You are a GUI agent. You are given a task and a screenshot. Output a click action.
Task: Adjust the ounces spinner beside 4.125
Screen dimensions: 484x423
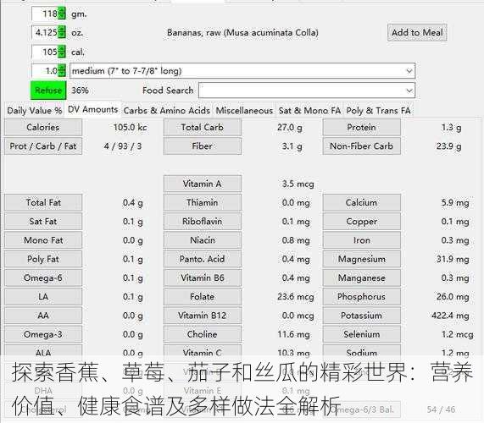[62, 32]
